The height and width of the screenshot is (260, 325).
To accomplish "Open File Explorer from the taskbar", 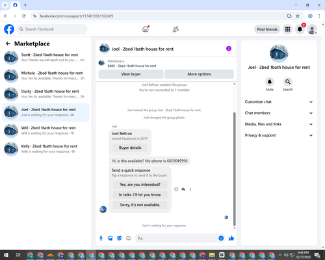I will [212, 255].
